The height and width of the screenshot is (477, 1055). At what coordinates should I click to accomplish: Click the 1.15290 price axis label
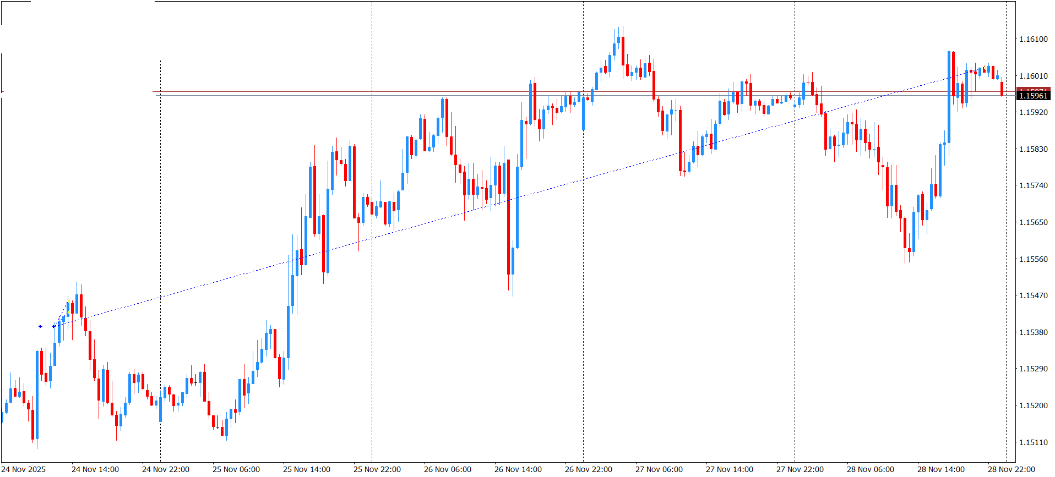tap(1034, 369)
